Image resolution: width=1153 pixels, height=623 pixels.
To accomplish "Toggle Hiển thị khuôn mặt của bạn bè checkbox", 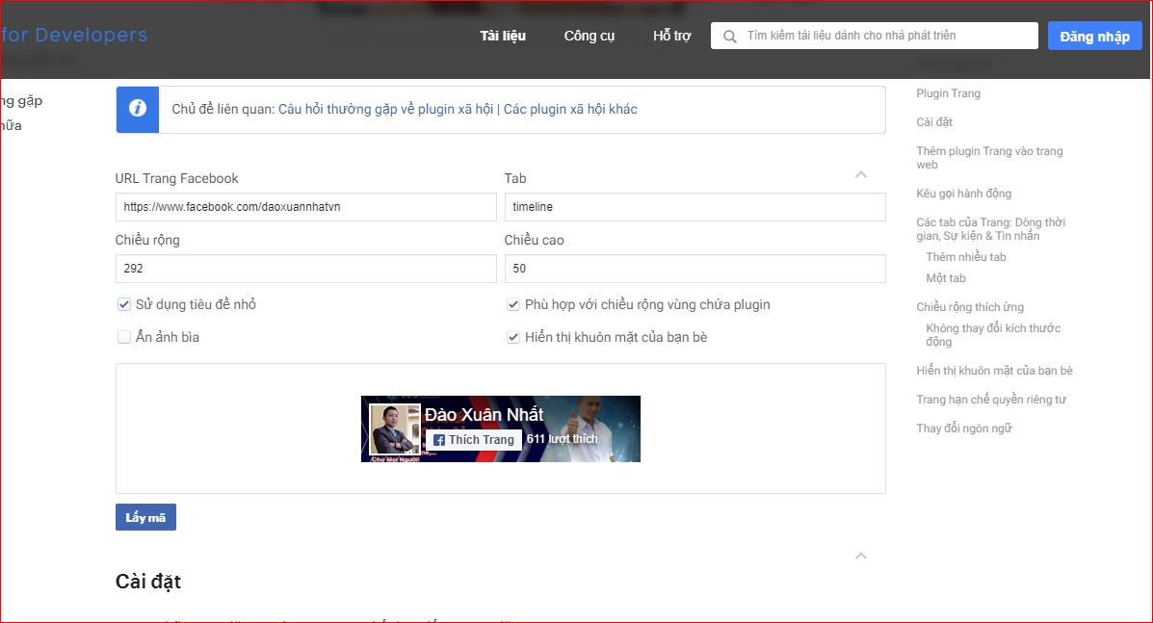I will click(x=513, y=337).
